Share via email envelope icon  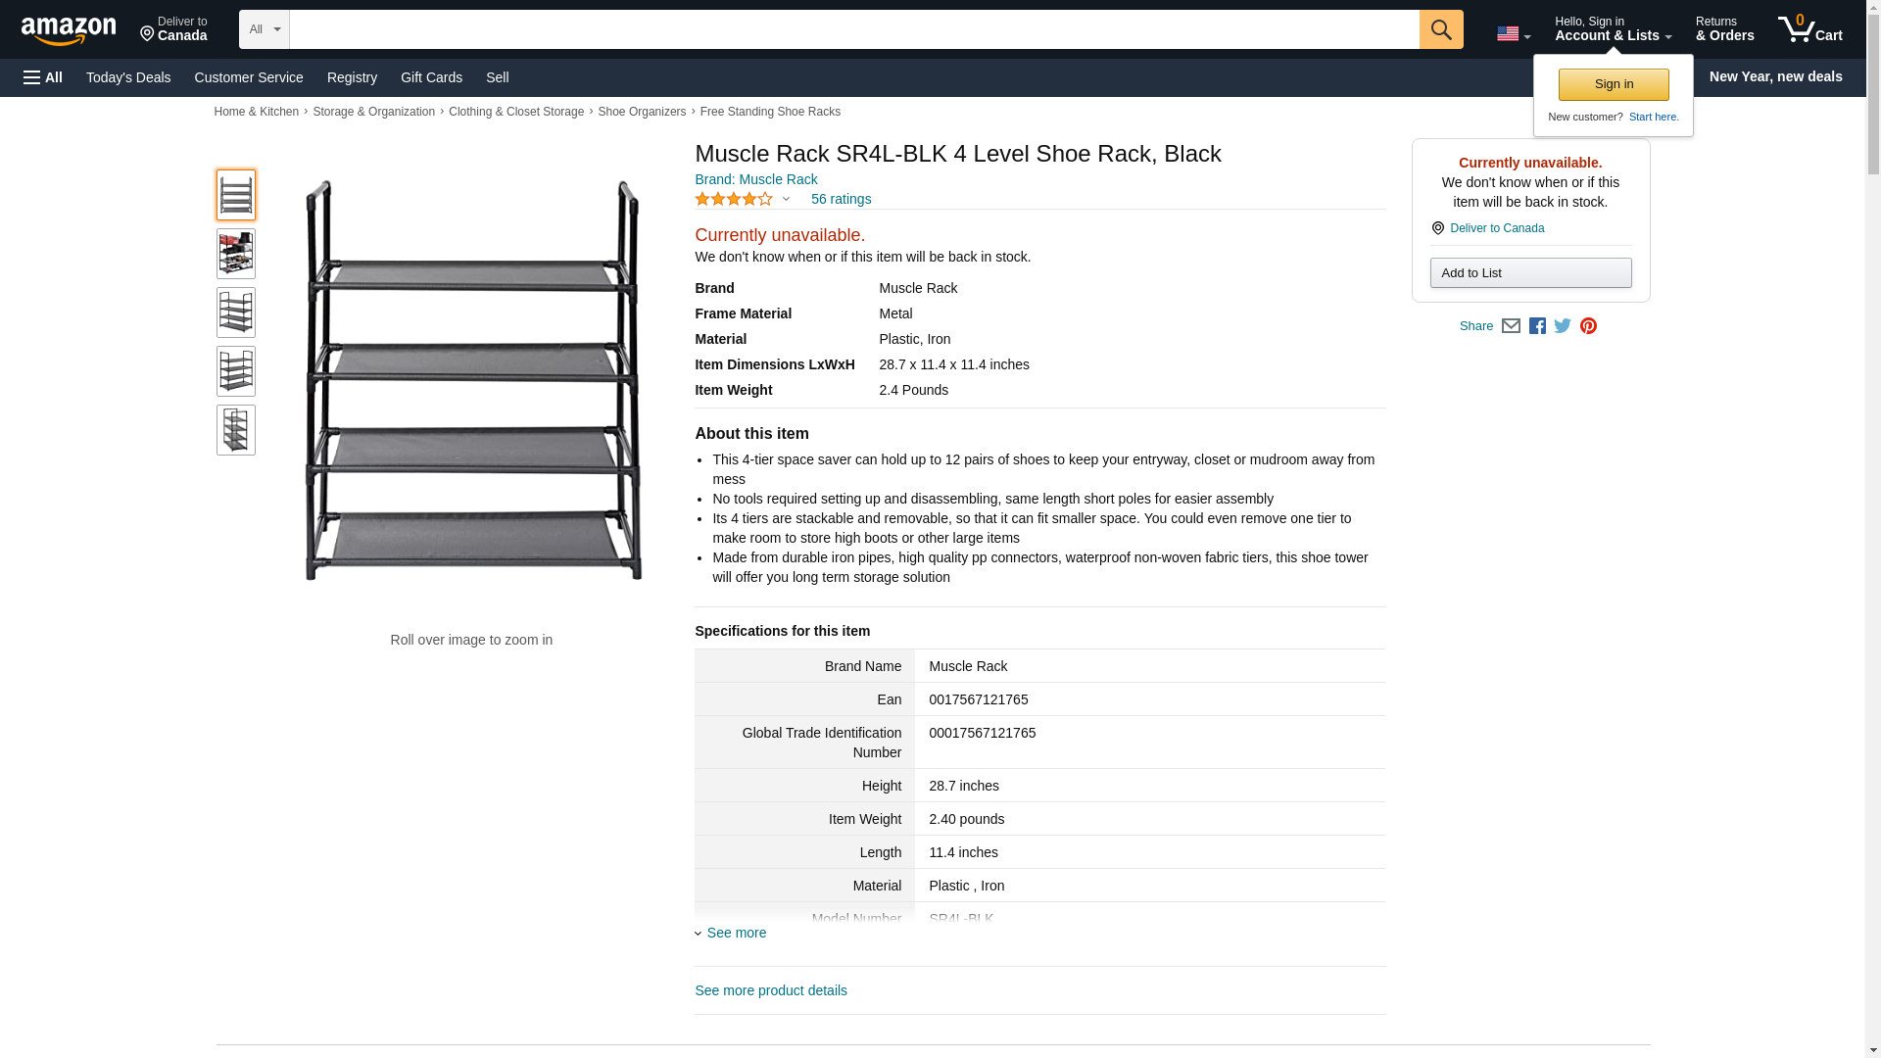(x=1511, y=326)
